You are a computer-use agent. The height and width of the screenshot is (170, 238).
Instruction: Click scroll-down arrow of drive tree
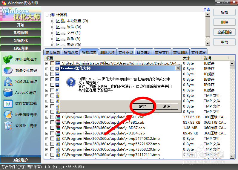click(208, 44)
